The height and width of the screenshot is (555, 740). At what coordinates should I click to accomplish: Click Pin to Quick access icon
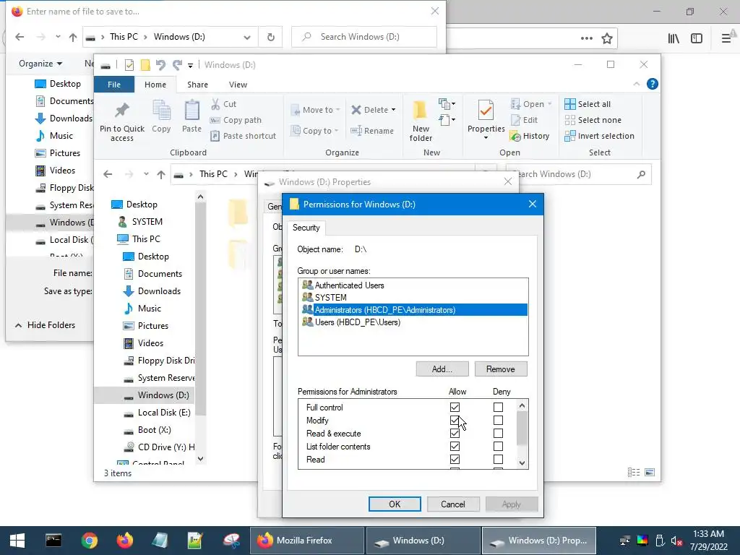pyautogui.click(x=121, y=111)
